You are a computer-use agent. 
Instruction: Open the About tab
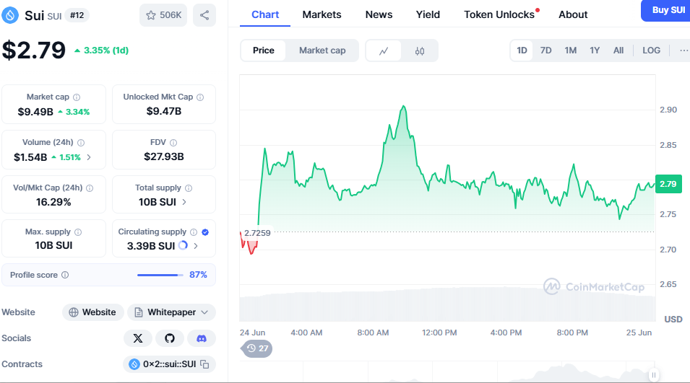click(x=573, y=14)
